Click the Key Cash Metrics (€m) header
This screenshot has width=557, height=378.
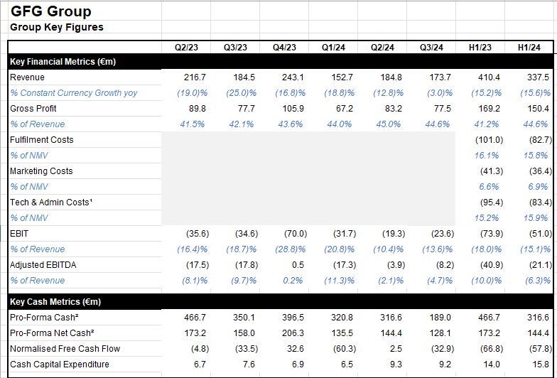55,302
